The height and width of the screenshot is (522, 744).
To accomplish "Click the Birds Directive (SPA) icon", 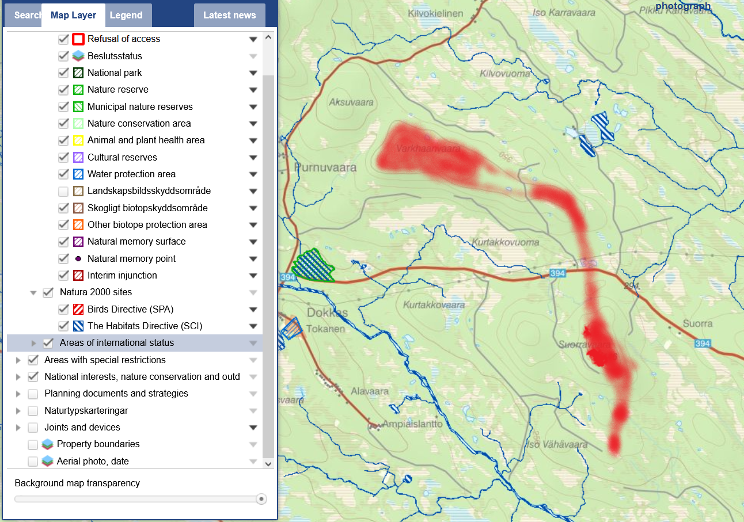I will pyautogui.click(x=78, y=310).
